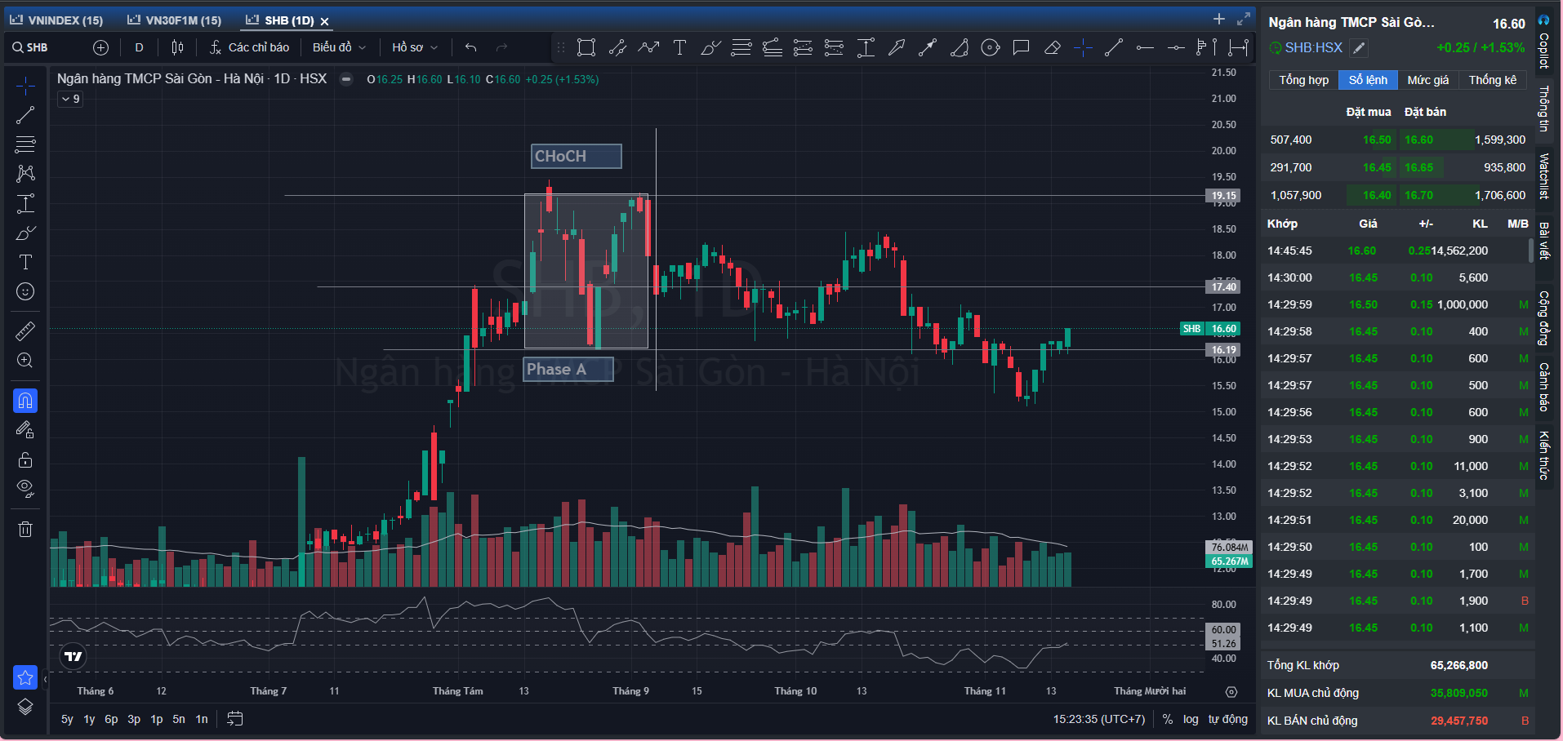Click the trades list scrollbar thumb
The height and width of the screenshot is (741, 1563).
point(1531,251)
